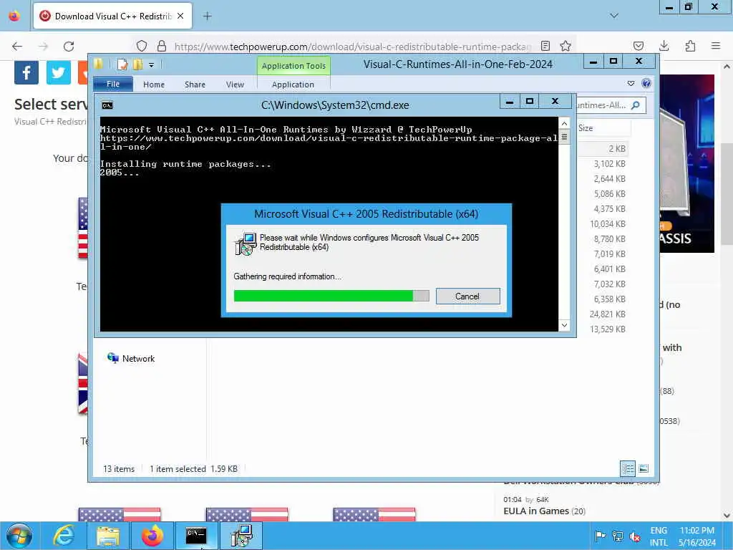Click the Explorer folder title icon
This screenshot has width=733, height=550.
(98, 64)
